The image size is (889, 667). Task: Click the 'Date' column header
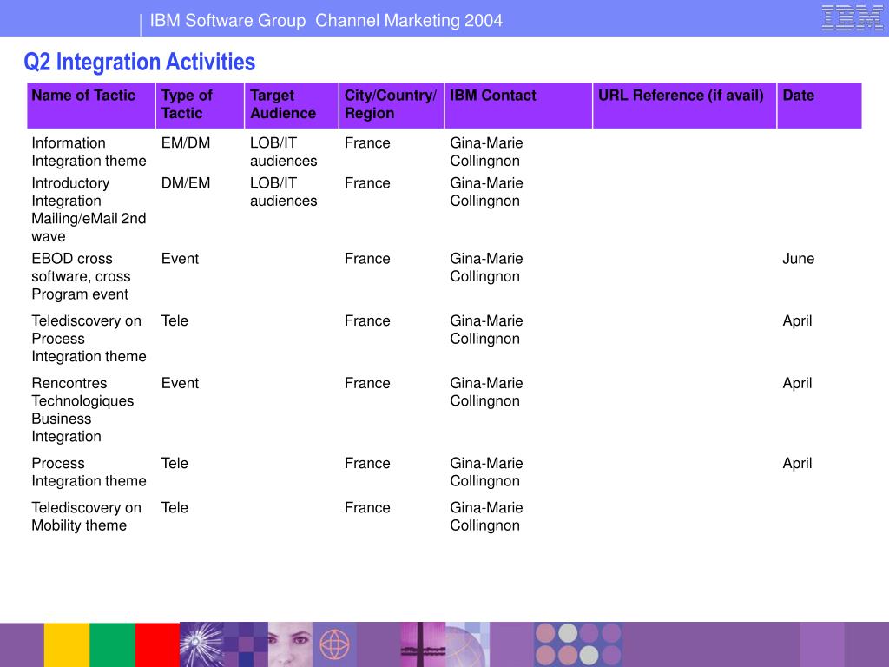[x=820, y=105]
